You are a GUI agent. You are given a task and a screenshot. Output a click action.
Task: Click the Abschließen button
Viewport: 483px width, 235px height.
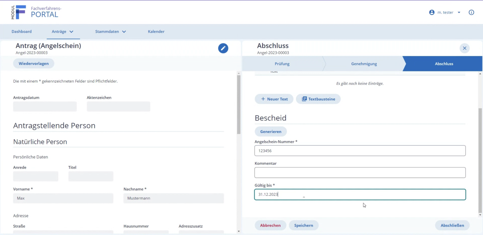(x=452, y=225)
